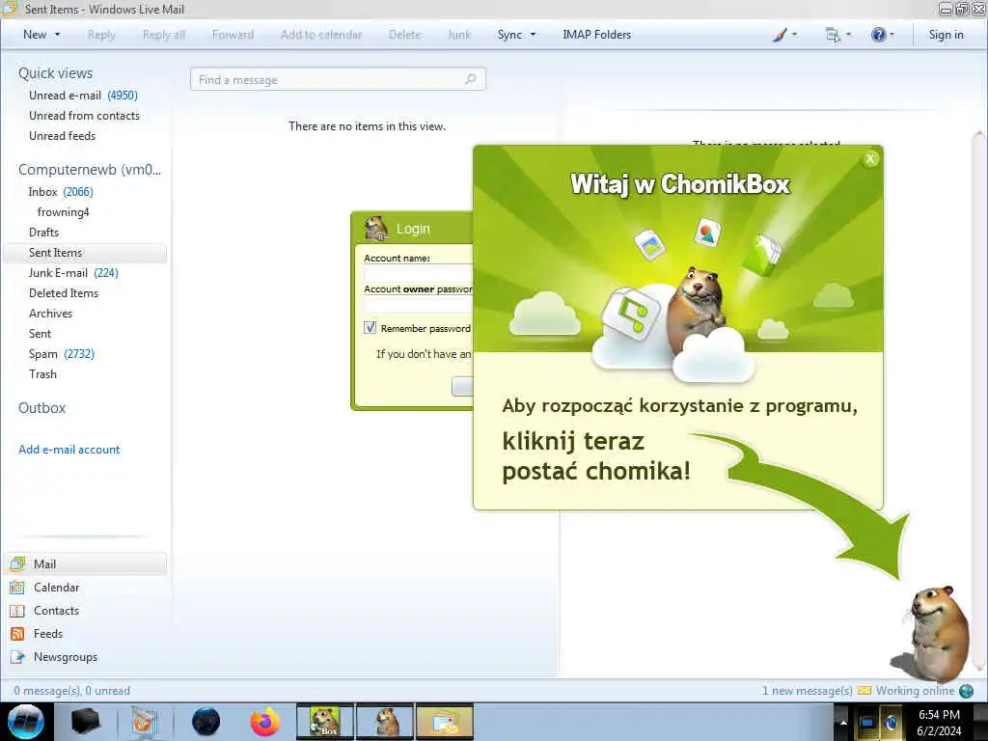Show hidden tray icons arrow
988x741 pixels.
tap(843, 722)
